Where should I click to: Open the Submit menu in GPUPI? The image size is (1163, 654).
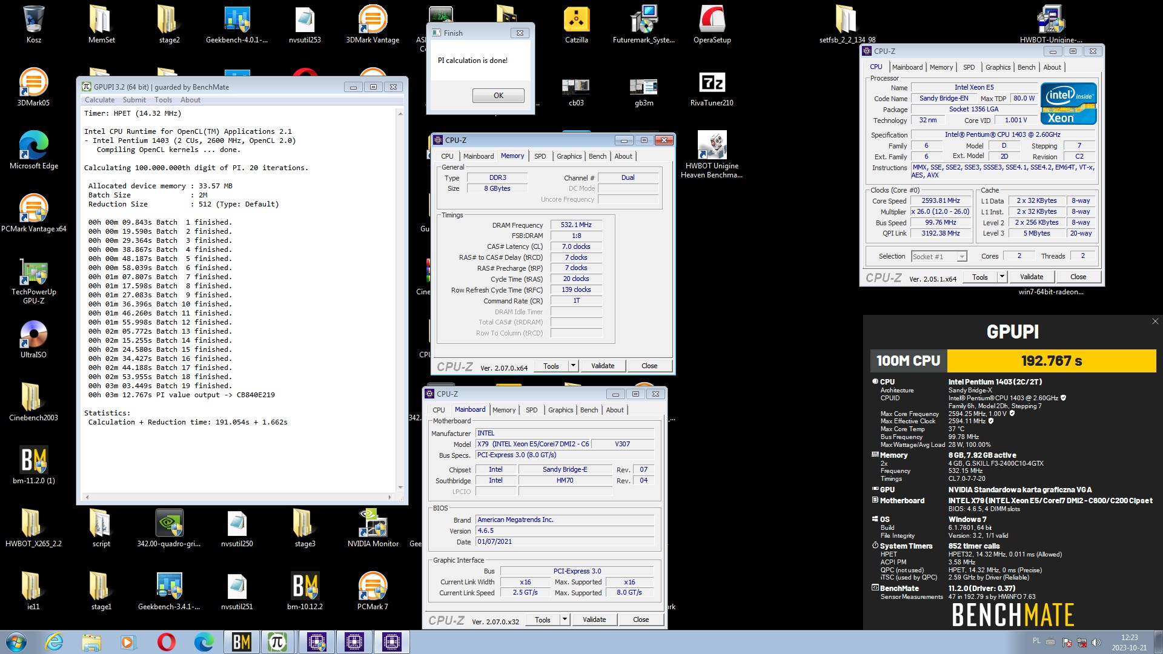click(134, 100)
